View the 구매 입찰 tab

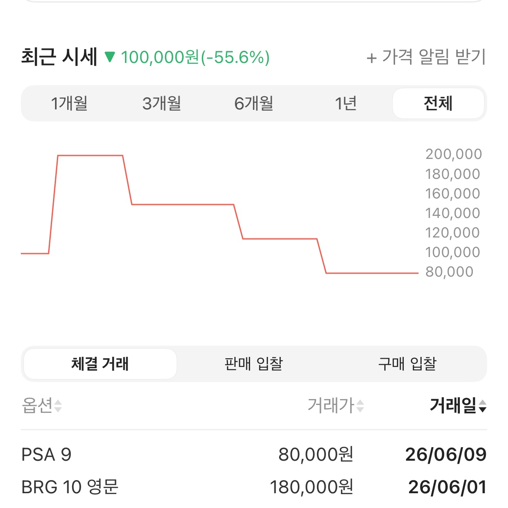[x=408, y=364]
